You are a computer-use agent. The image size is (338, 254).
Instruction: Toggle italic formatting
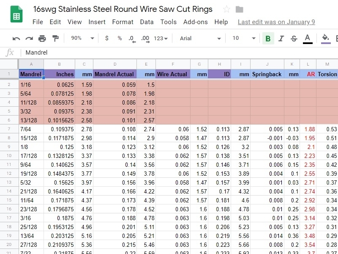281,39
